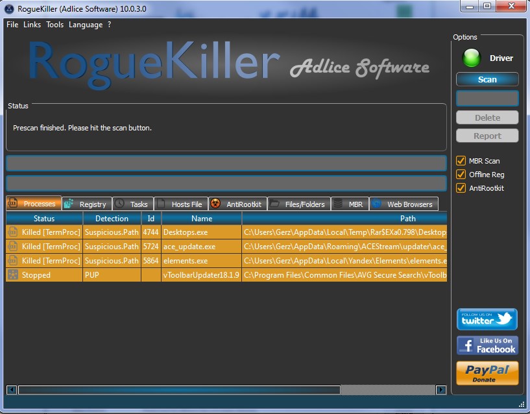The image size is (530, 414).
Task: Click the process Id 5724 cell
Action: tap(151, 246)
